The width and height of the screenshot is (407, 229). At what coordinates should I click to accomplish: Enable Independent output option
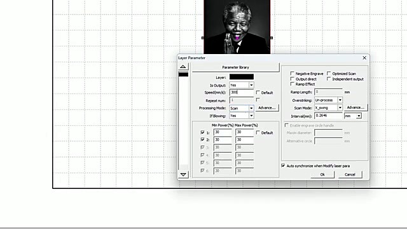point(329,79)
